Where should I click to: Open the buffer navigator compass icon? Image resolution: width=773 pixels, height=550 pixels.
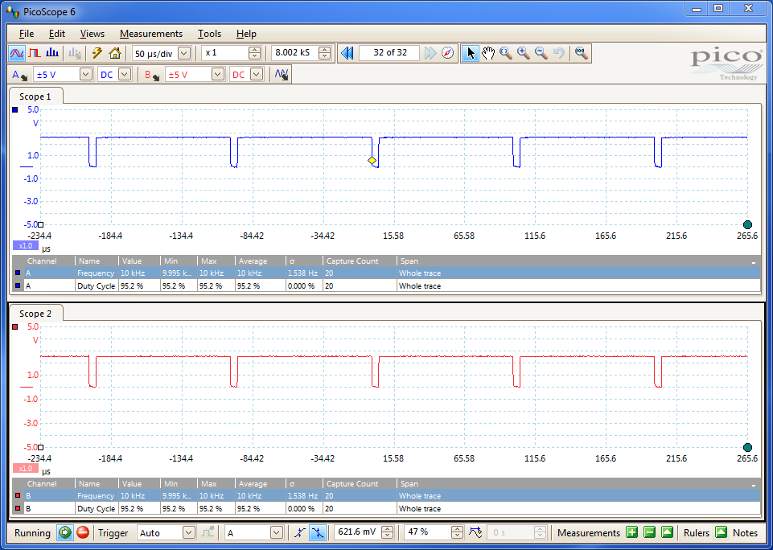448,53
